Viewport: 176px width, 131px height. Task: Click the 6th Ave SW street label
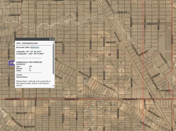point(111,42)
